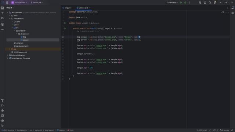Collapse the java_lesson package
Screen dimensions: 235x132
coord(17,34)
